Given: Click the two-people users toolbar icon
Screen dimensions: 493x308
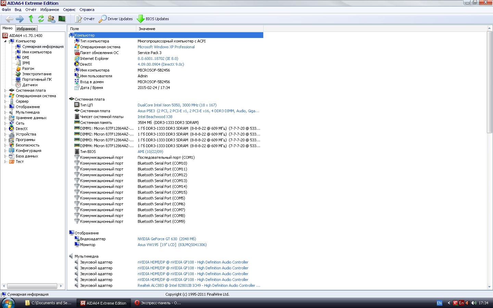Looking at the screenshot, I should pyautogui.click(x=51, y=19).
